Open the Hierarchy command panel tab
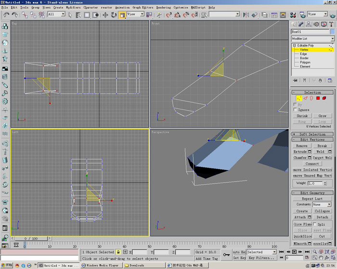This screenshot has height=269, width=337. click(309, 24)
